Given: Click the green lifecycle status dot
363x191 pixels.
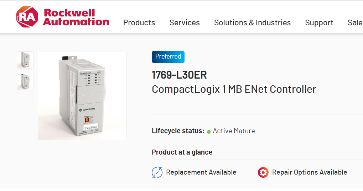Looking at the screenshot, I should pos(209,132).
